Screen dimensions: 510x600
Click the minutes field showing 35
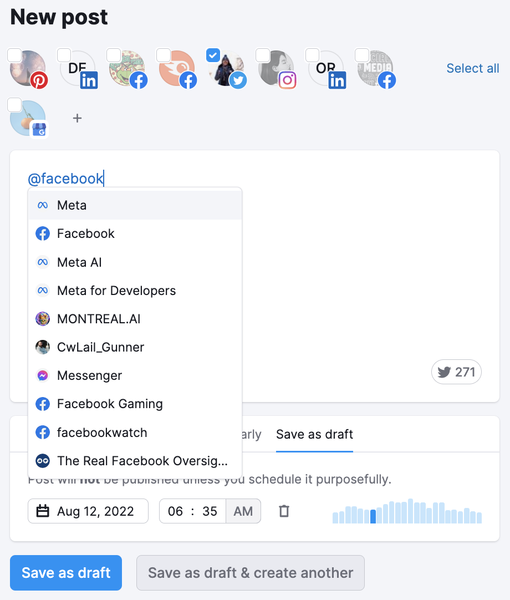coord(210,511)
